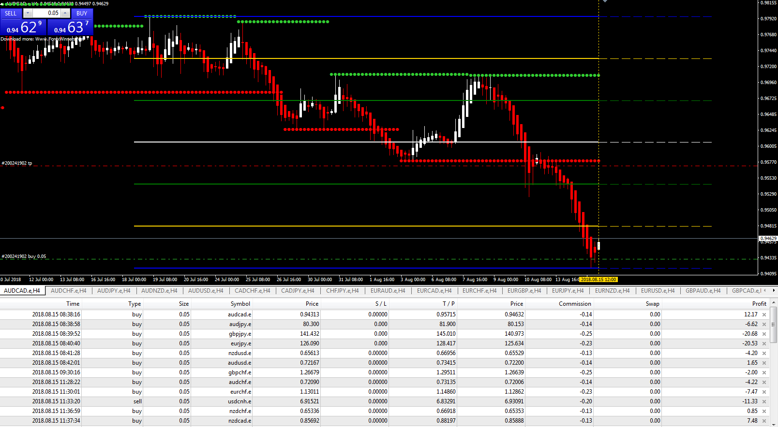Select the '#200241902 tp' take-profit line label
The height and width of the screenshot is (427, 778).
17,163
